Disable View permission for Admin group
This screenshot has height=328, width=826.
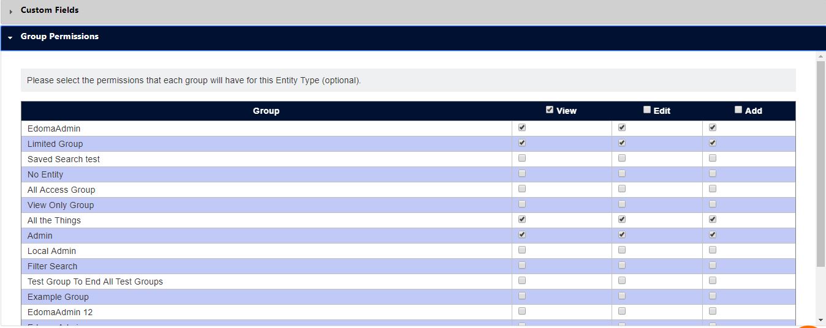(522, 235)
